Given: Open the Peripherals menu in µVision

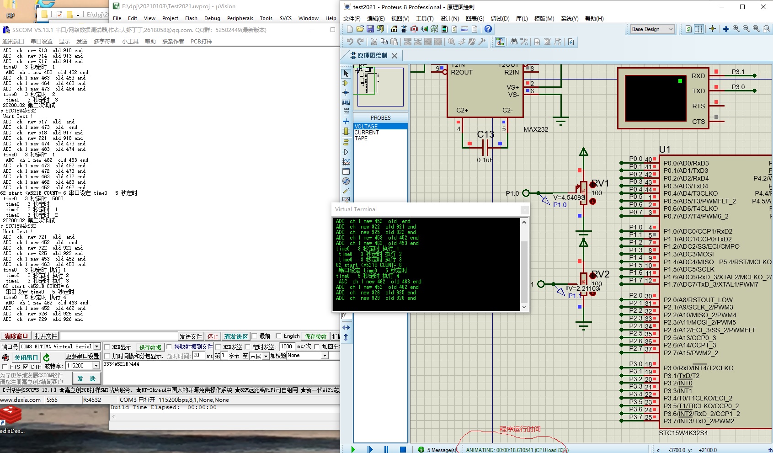Looking at the screenshot, I should click(240, 18).
